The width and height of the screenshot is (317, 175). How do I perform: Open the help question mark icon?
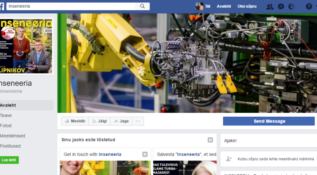[x=309, y=7]
